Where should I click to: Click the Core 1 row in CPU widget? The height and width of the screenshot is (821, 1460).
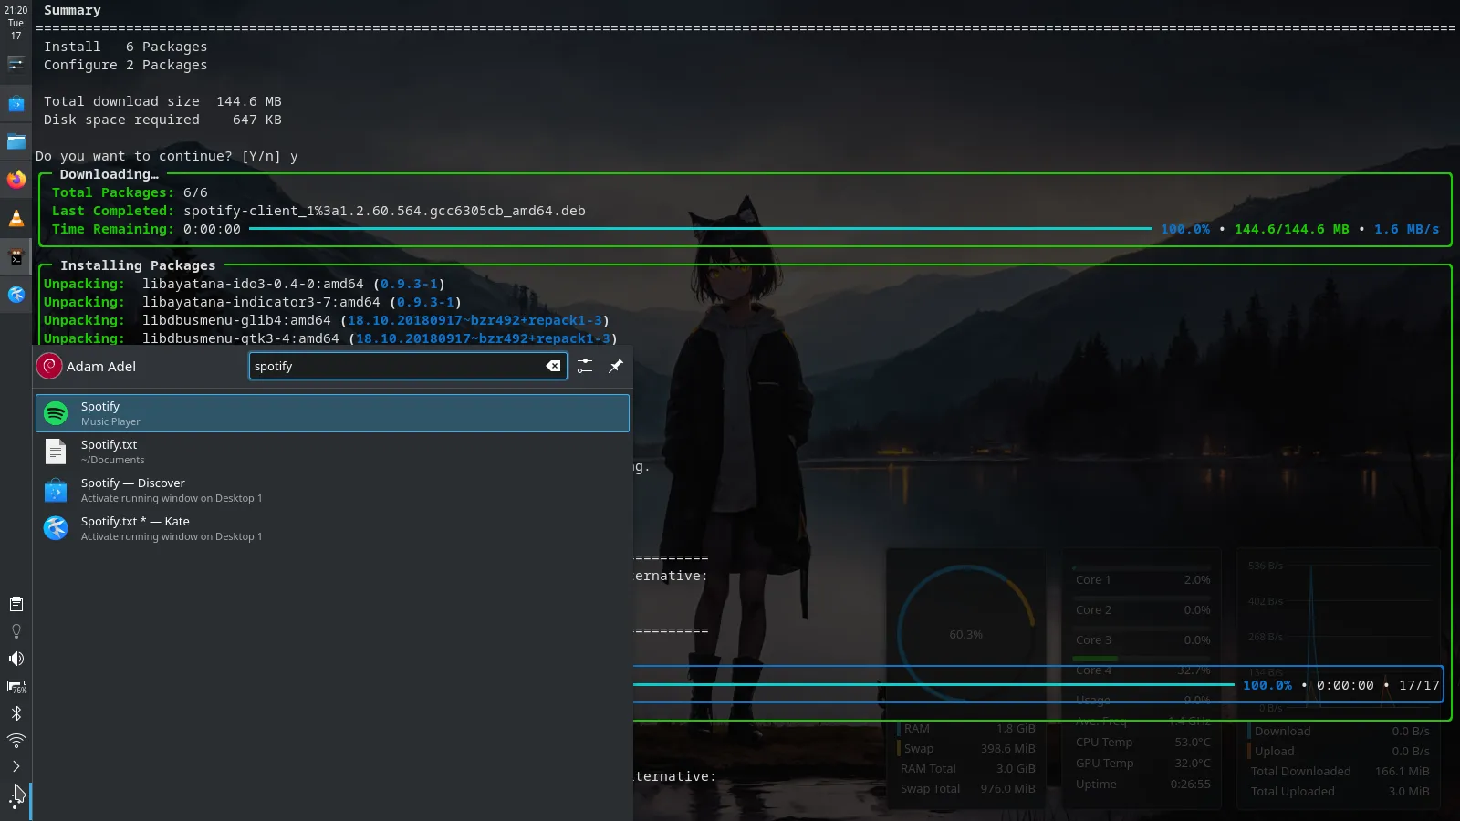pyautogui.click(x=1142, y=579)
